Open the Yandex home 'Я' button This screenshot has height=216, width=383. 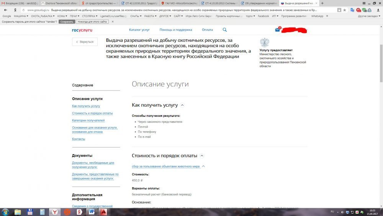15,10
